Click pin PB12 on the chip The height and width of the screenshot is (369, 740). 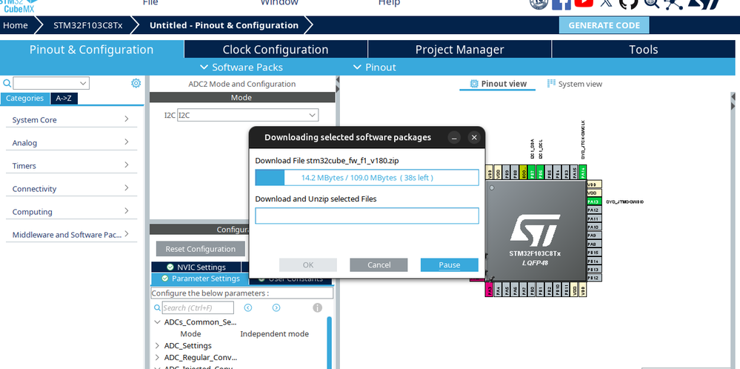pyautogui.click(x=595, y=278)
